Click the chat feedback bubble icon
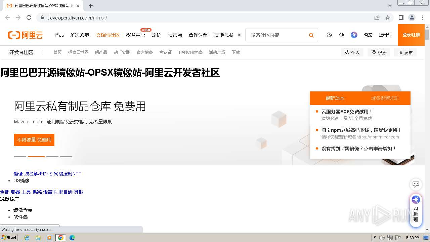The image size is (430, 242). click(x=416, y=184)
